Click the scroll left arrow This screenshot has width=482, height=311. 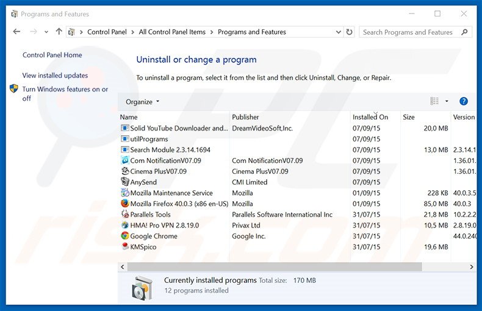coord(123,266)
